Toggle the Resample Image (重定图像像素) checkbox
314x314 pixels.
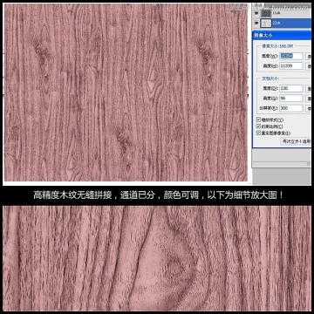pos(258,133)
